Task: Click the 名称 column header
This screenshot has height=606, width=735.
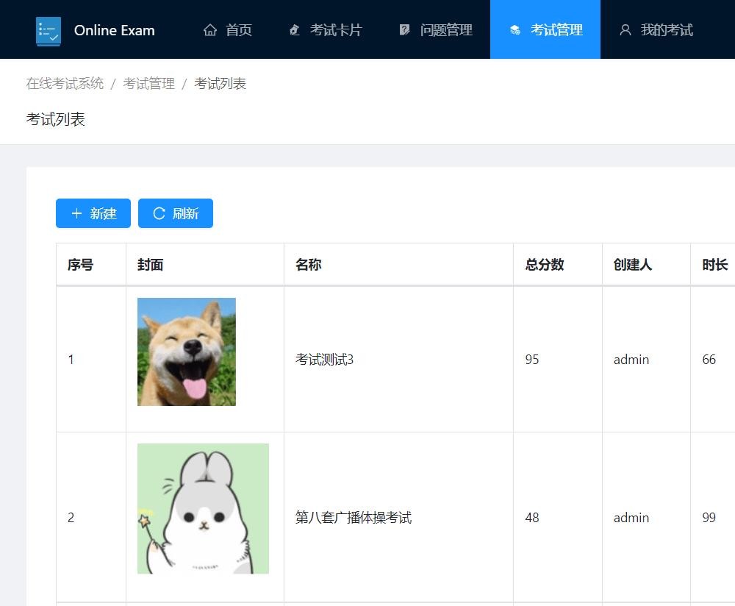Action: point(309,265)
